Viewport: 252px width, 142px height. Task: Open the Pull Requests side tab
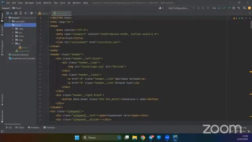[x=2, y=48]
